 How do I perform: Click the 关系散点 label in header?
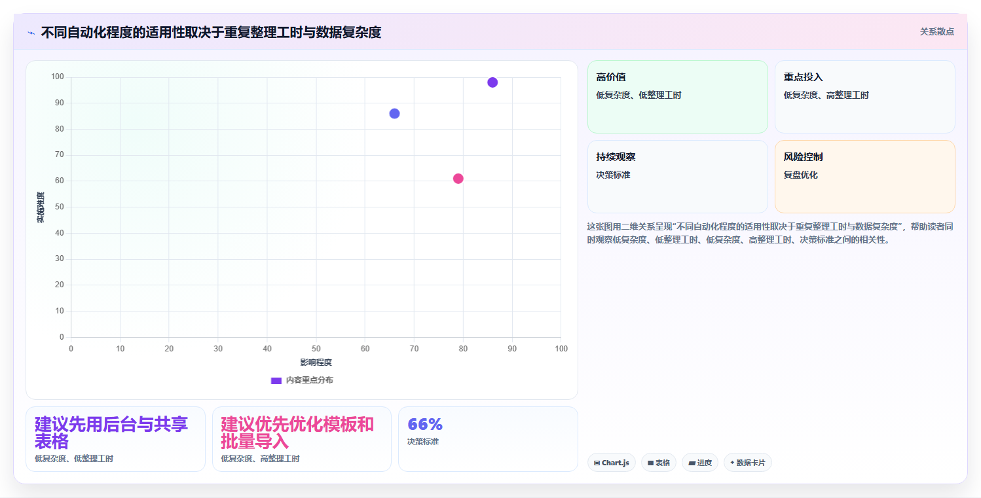tap(936, 31)
